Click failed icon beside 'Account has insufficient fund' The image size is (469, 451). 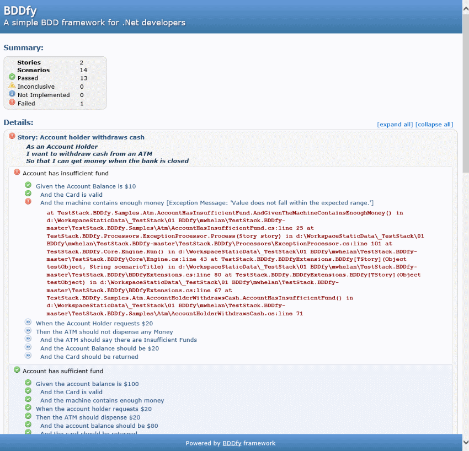17,172
